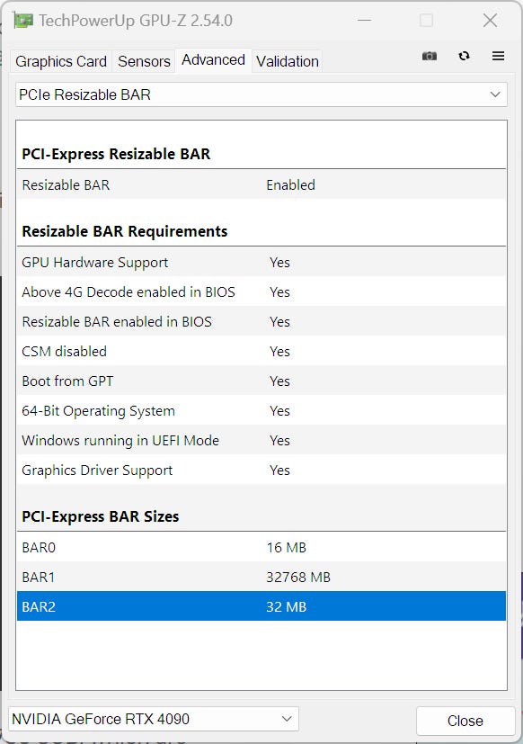Viewport: 523px width, 744px height.
Task: Select the BAR0 row
Action: click(x=261, y=547)
